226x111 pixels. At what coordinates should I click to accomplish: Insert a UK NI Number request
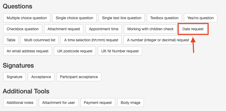click(x=120, y=51)
